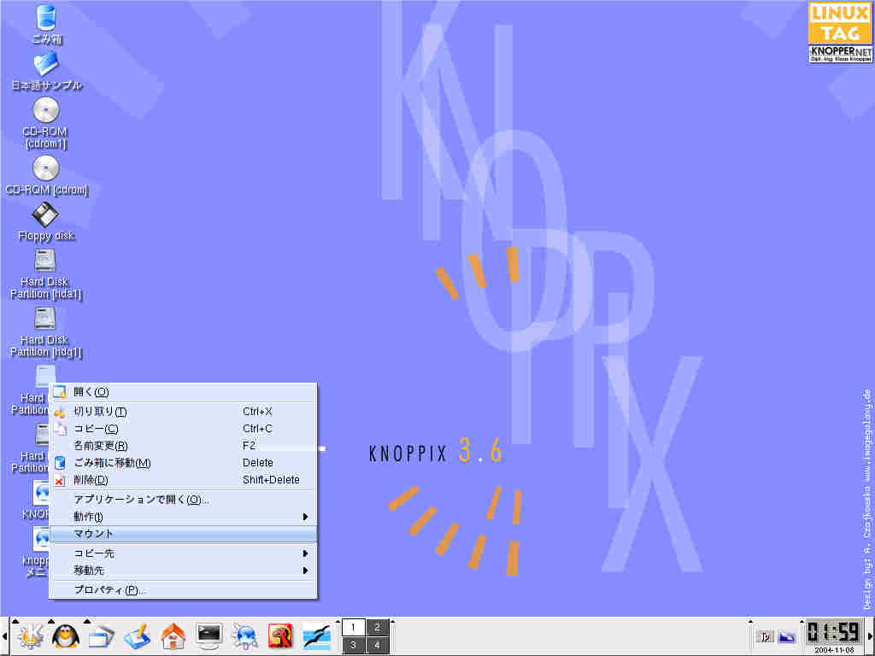Click the Ctrl+X shortcut text
The width and height of the screenshot is (875, 656).
(257, 412)
